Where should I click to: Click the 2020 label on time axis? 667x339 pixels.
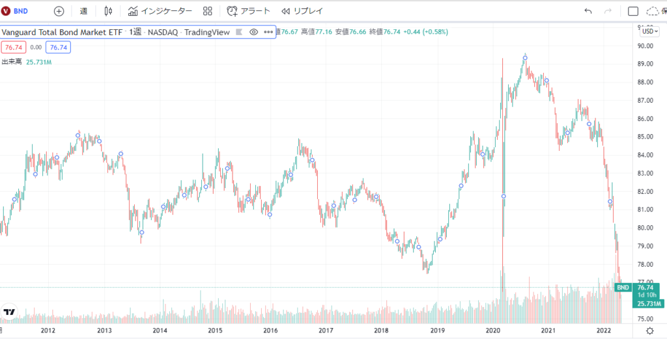tap(493, 331)
